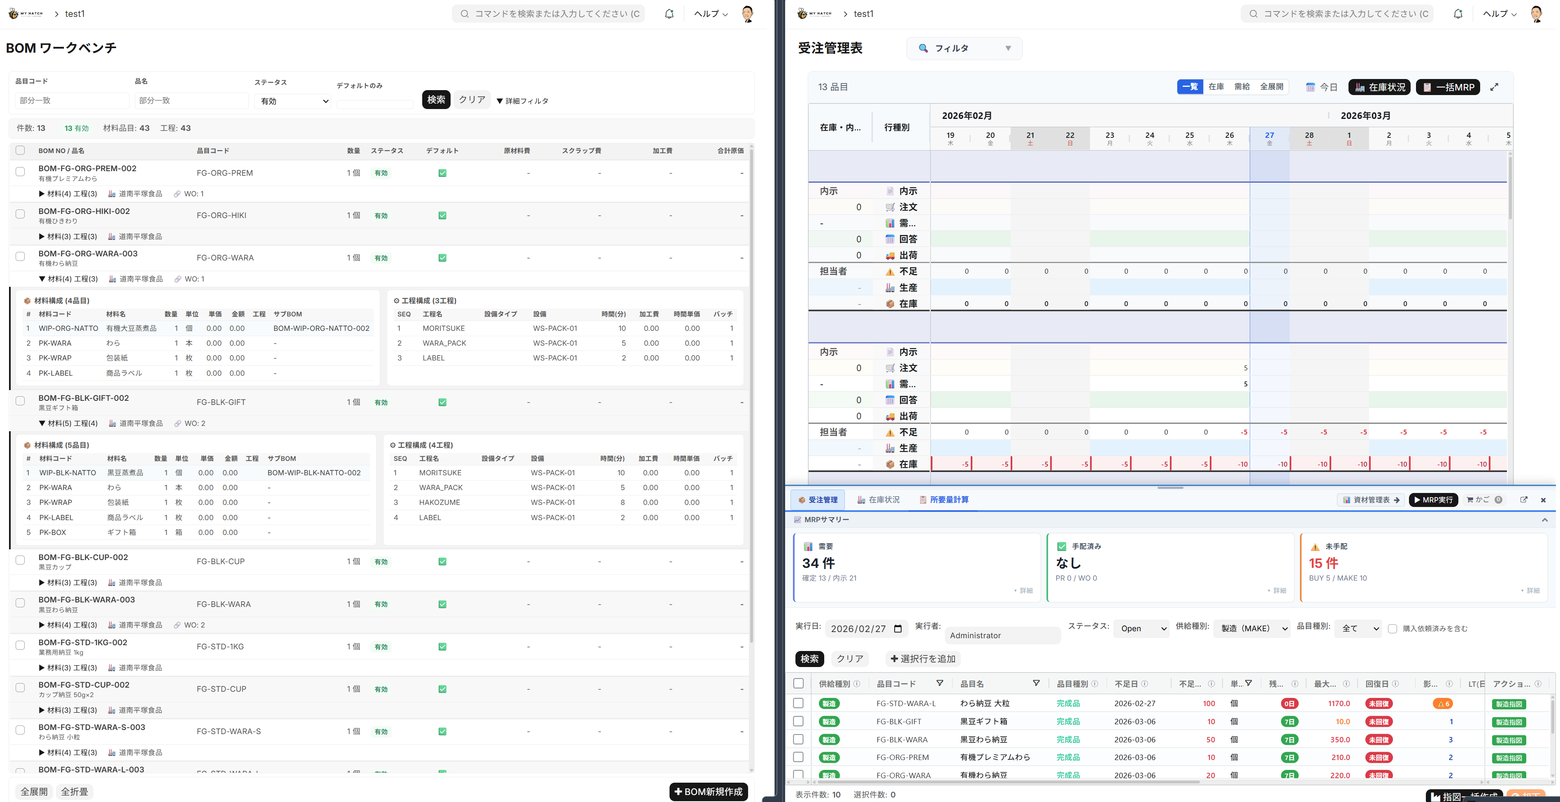Click the shopping cart かご icon
Image resolution: width=1560 pixels, height=802 pixels.
[x=1470, y=500]
